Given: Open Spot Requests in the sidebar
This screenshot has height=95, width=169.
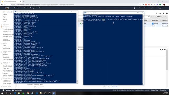Looking at the screenshot, I should tap(7, 32).
